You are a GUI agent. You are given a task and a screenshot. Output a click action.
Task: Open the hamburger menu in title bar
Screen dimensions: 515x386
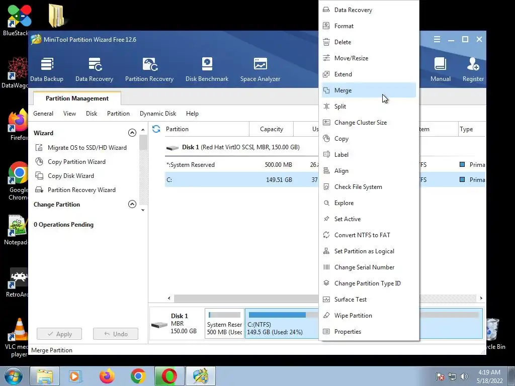pyautogui.click(x=437, y=39)
